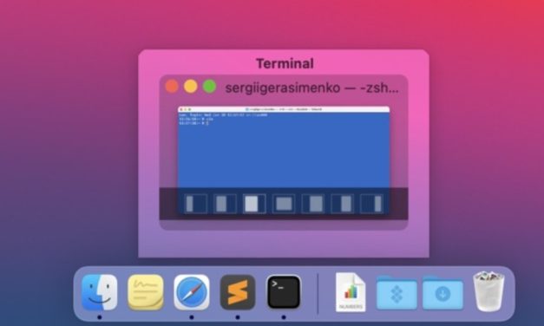
Task: Open Finder from the dock
Action: point(100,292)
